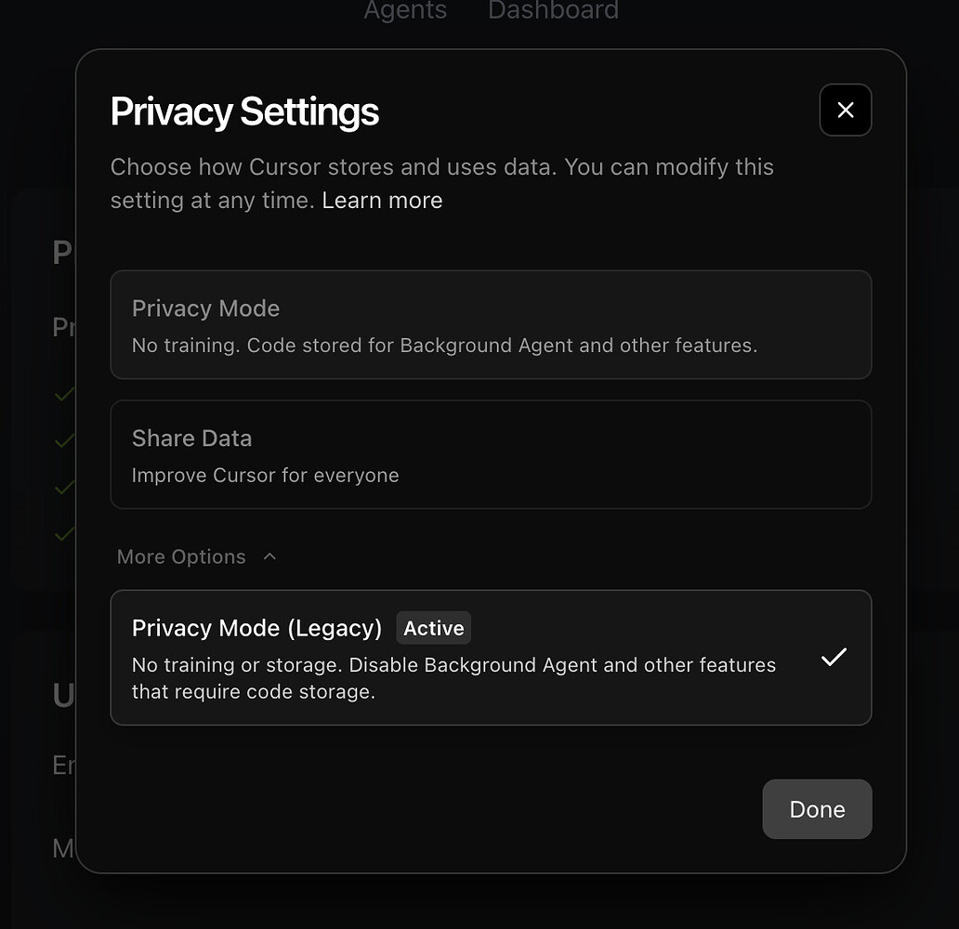This screenshot has width=959, height=929.
Task: Click the bottom green checkmark in background list
Action: 62,534
